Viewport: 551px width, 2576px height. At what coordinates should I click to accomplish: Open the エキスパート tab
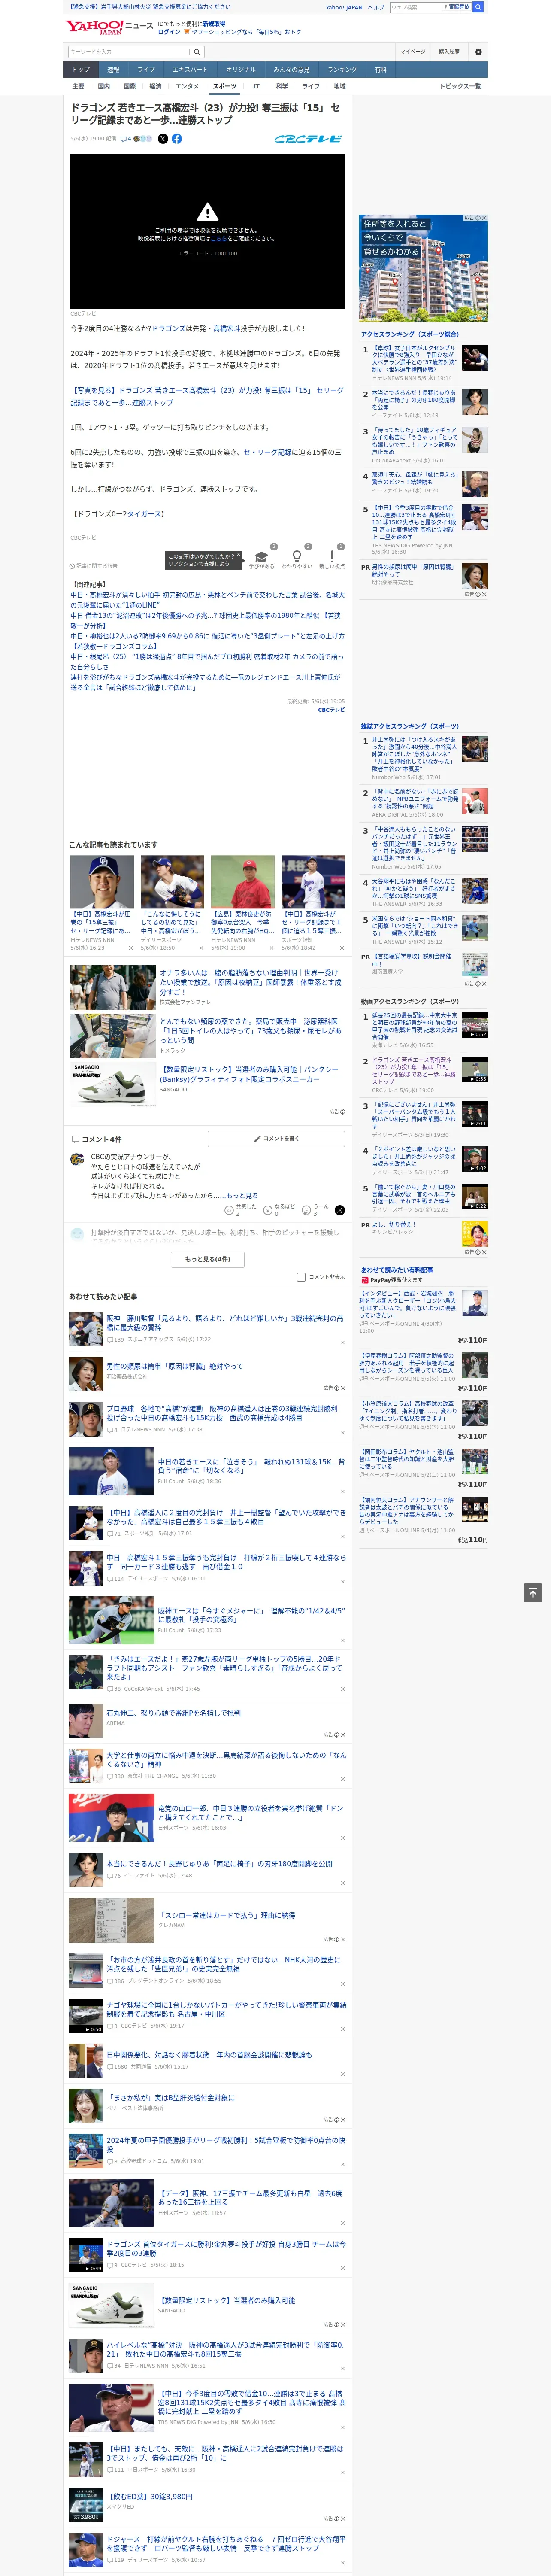coord(190,70)
